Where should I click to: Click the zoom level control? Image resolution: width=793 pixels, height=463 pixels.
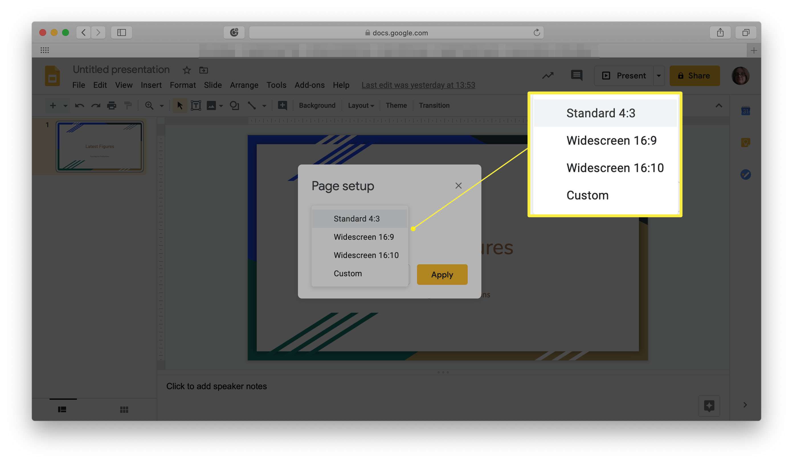[x=153, y=105]
